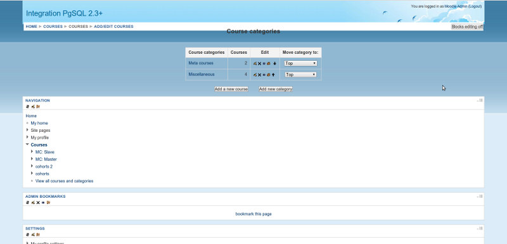
Task: Open MC: Master course link
Action: pyautogui.click(x=46, y=159)
